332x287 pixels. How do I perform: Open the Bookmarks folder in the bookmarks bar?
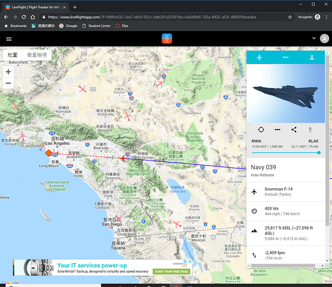click(x=16, y=26)
